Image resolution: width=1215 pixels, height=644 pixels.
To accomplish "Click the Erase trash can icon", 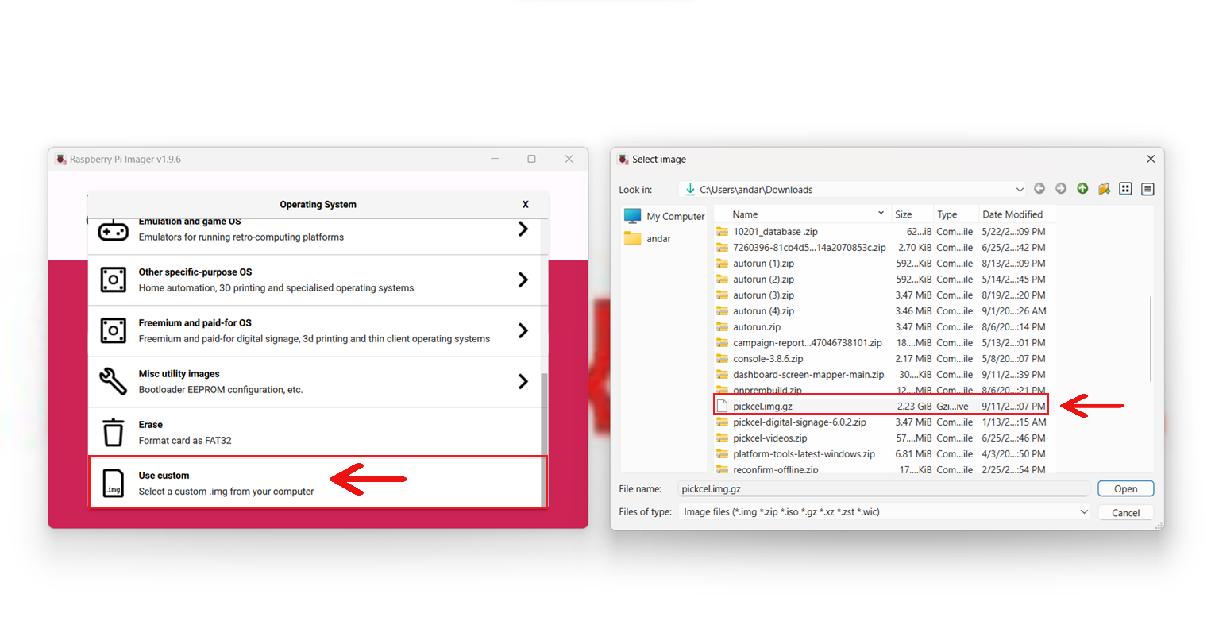I will coord(113,433).
